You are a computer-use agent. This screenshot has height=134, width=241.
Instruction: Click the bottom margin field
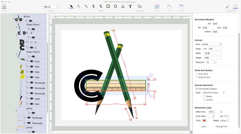point(215,32)
